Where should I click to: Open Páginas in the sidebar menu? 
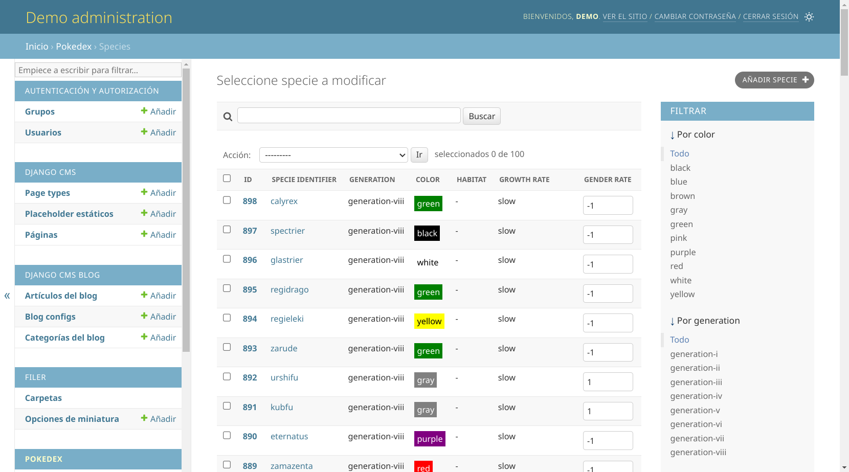(41, 235)
